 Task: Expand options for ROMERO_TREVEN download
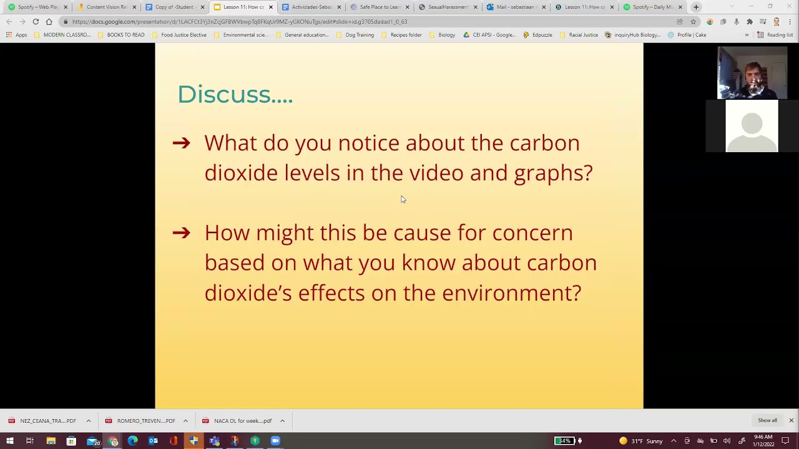185,421
